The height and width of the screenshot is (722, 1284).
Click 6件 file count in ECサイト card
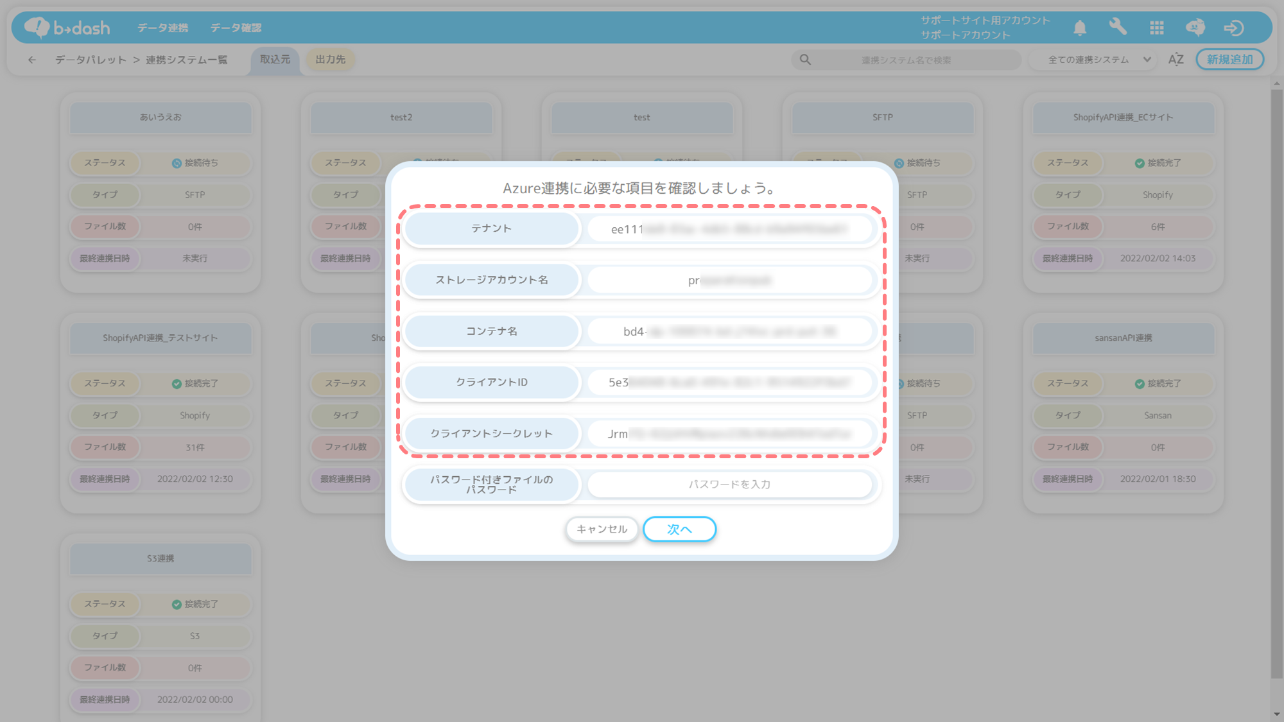click(x=1158, y=227)
